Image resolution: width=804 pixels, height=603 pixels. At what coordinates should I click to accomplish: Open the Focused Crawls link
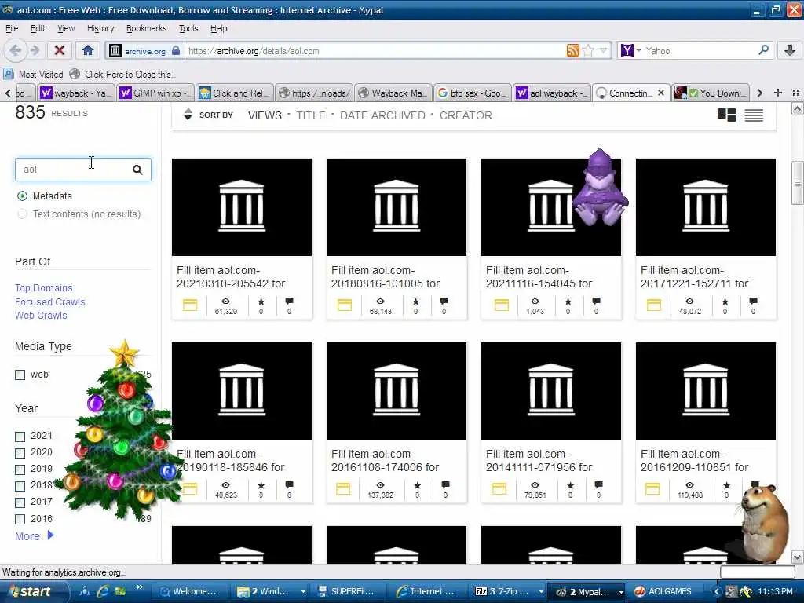[49, 302]
